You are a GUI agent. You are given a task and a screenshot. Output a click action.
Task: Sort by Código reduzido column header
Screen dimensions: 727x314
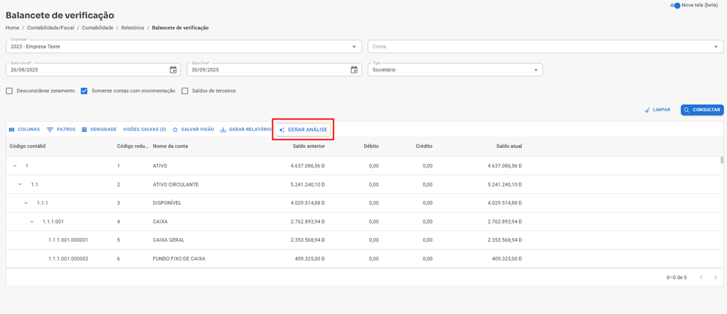coord(132,146)
